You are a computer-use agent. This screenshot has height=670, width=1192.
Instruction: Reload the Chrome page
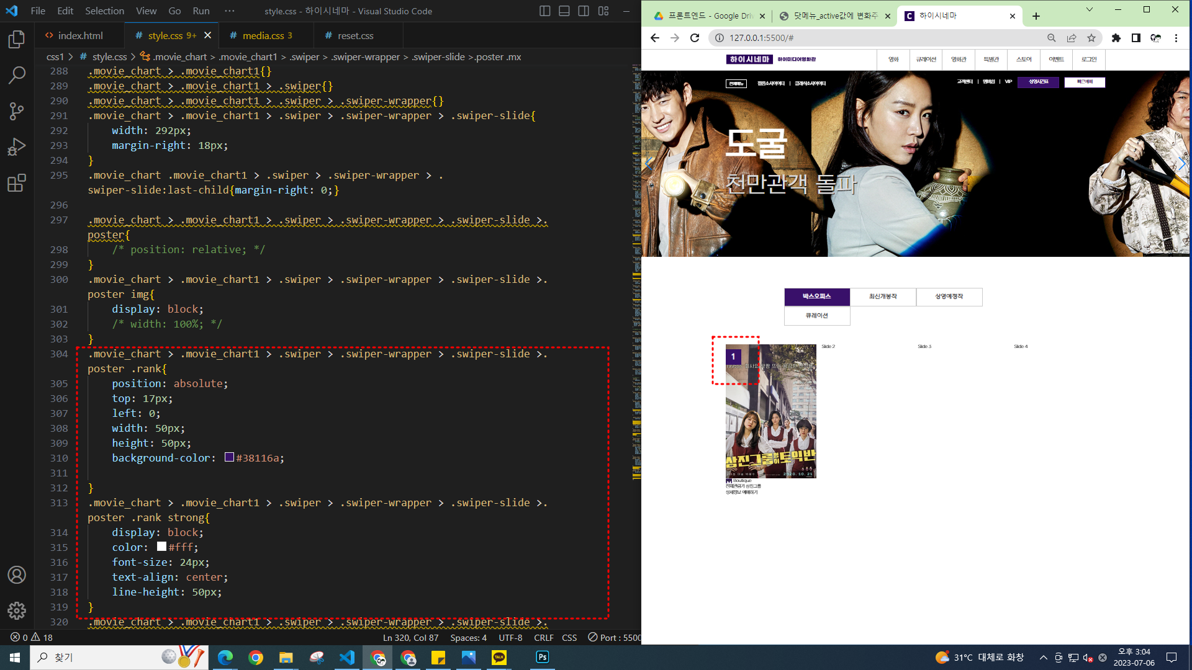695,38
